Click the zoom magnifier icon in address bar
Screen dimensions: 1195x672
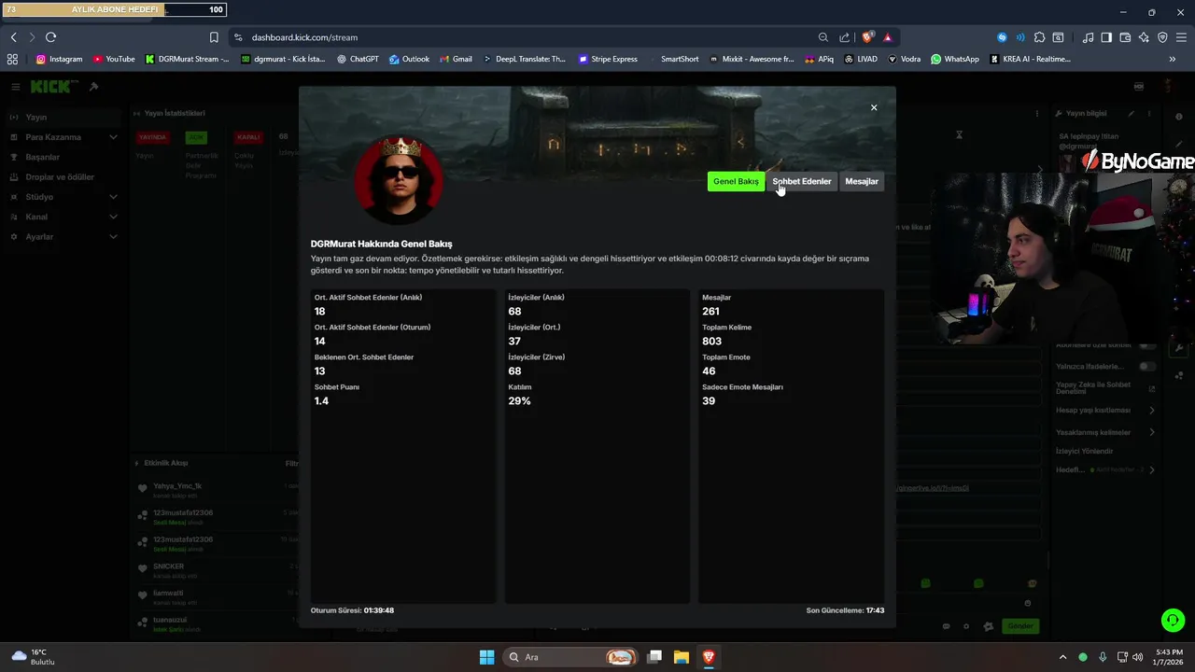coord(822,37)
